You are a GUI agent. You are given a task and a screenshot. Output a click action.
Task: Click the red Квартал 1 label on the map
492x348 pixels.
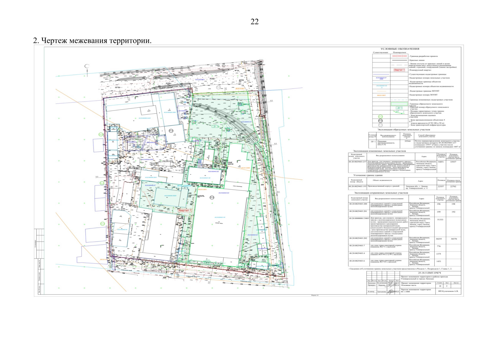tap(185, 210)
